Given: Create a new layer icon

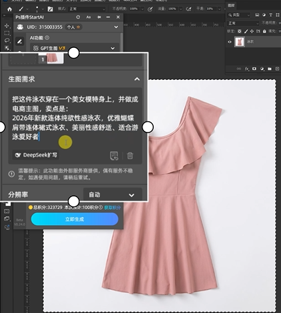Looking at the screenshot, I should 277,69.
